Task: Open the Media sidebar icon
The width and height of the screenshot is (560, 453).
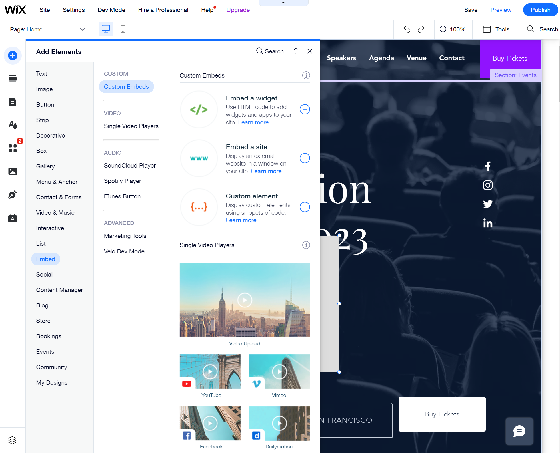Action: tap(13, 171)
